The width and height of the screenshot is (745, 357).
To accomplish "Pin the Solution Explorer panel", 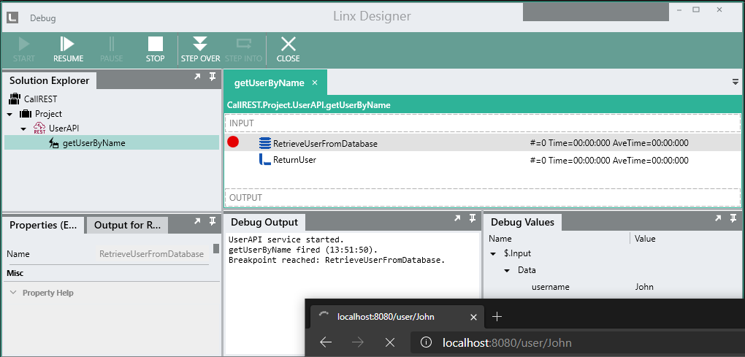I will coord(213,77).
